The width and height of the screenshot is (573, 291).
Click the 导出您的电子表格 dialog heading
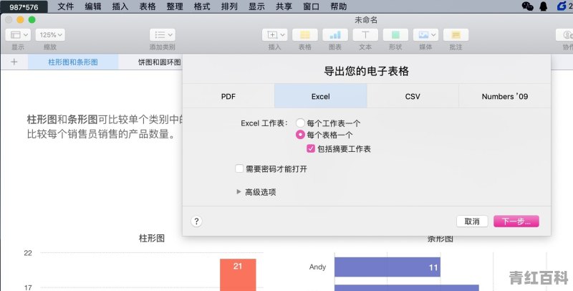[366, 71]
